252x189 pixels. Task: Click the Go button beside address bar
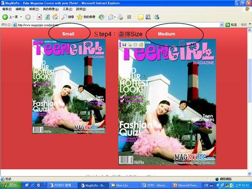pyautogui.click(x=231, y=25)
